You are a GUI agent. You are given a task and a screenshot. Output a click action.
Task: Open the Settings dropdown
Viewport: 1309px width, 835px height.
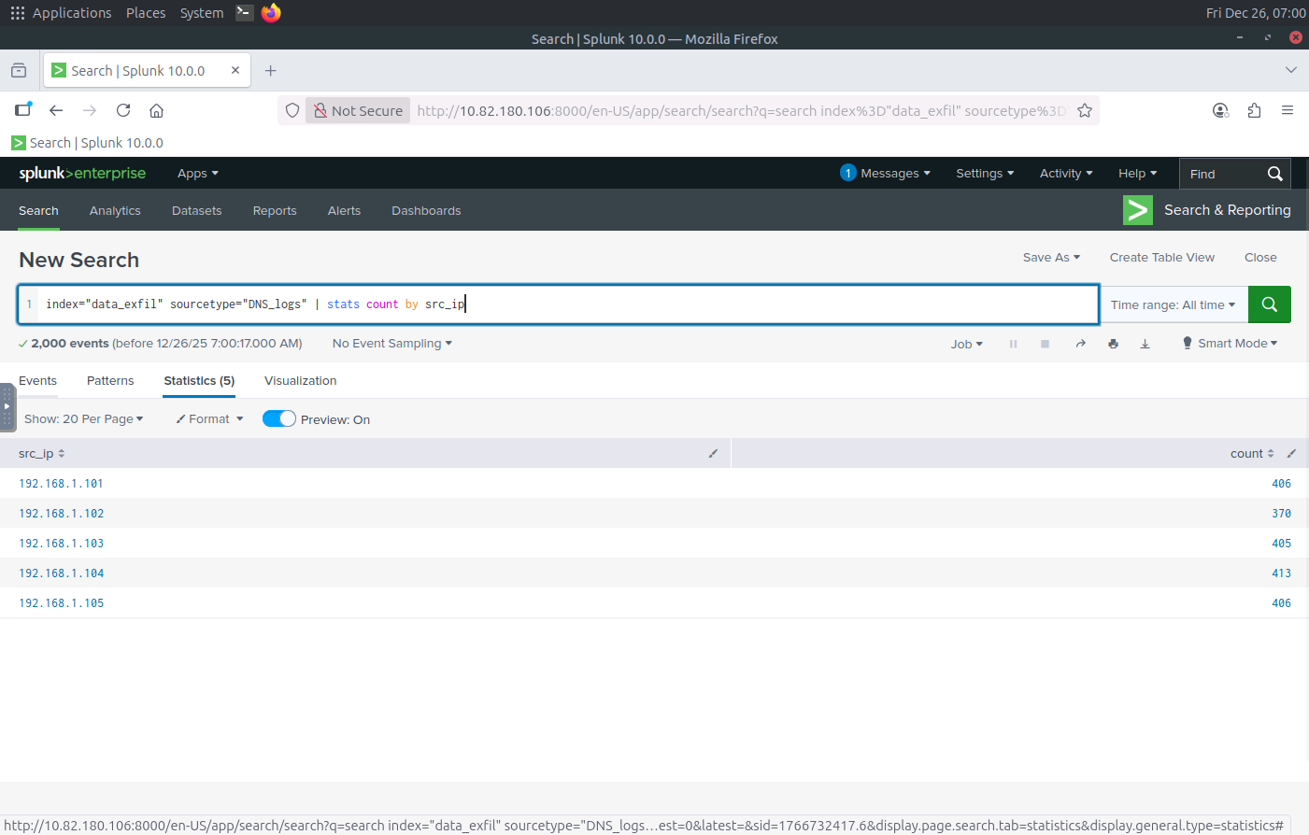pyautogui.click(x=985, y=174)
